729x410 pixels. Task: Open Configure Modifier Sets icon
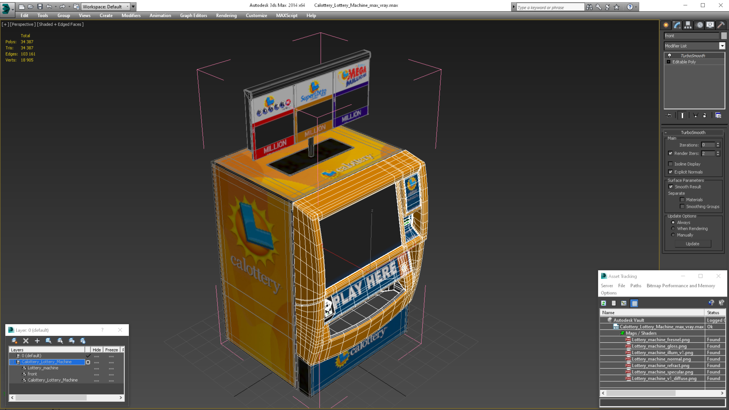(718, 115)
